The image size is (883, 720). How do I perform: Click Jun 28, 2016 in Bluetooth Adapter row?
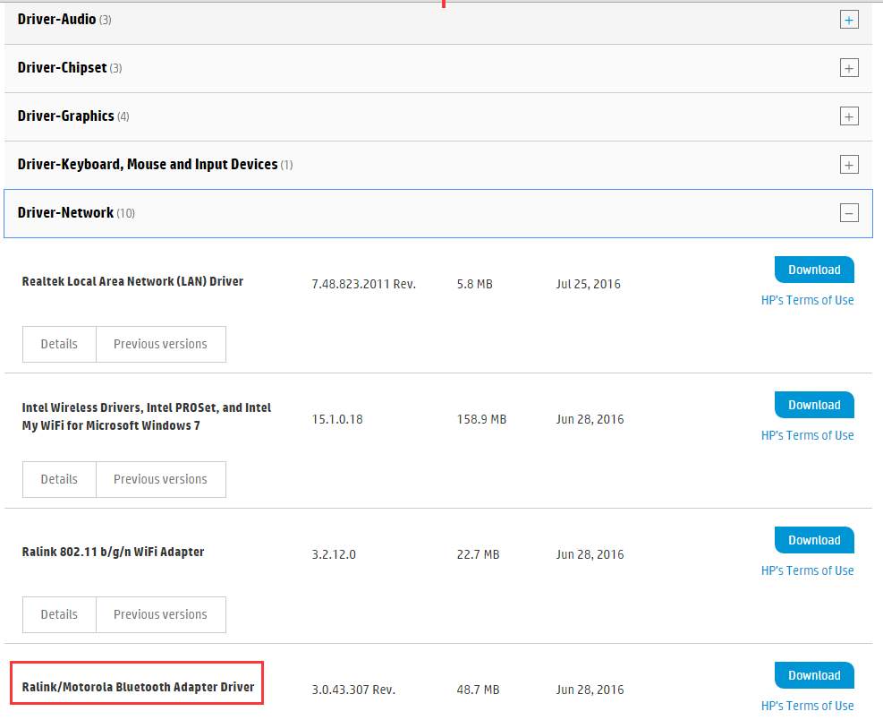(x=590, y=690)
